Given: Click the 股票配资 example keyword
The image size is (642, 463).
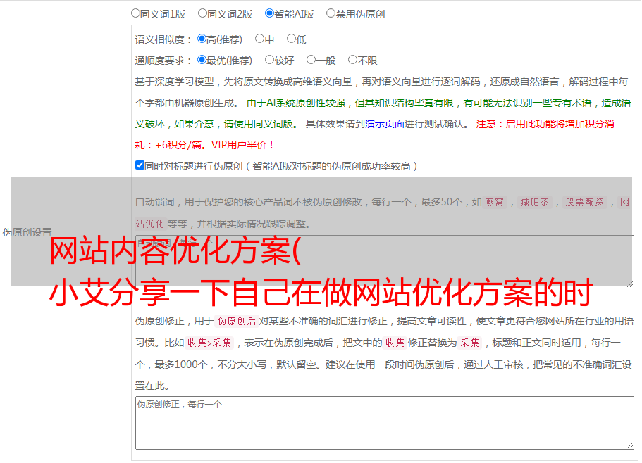Looking at the screenshot, I should pos(585,202).
